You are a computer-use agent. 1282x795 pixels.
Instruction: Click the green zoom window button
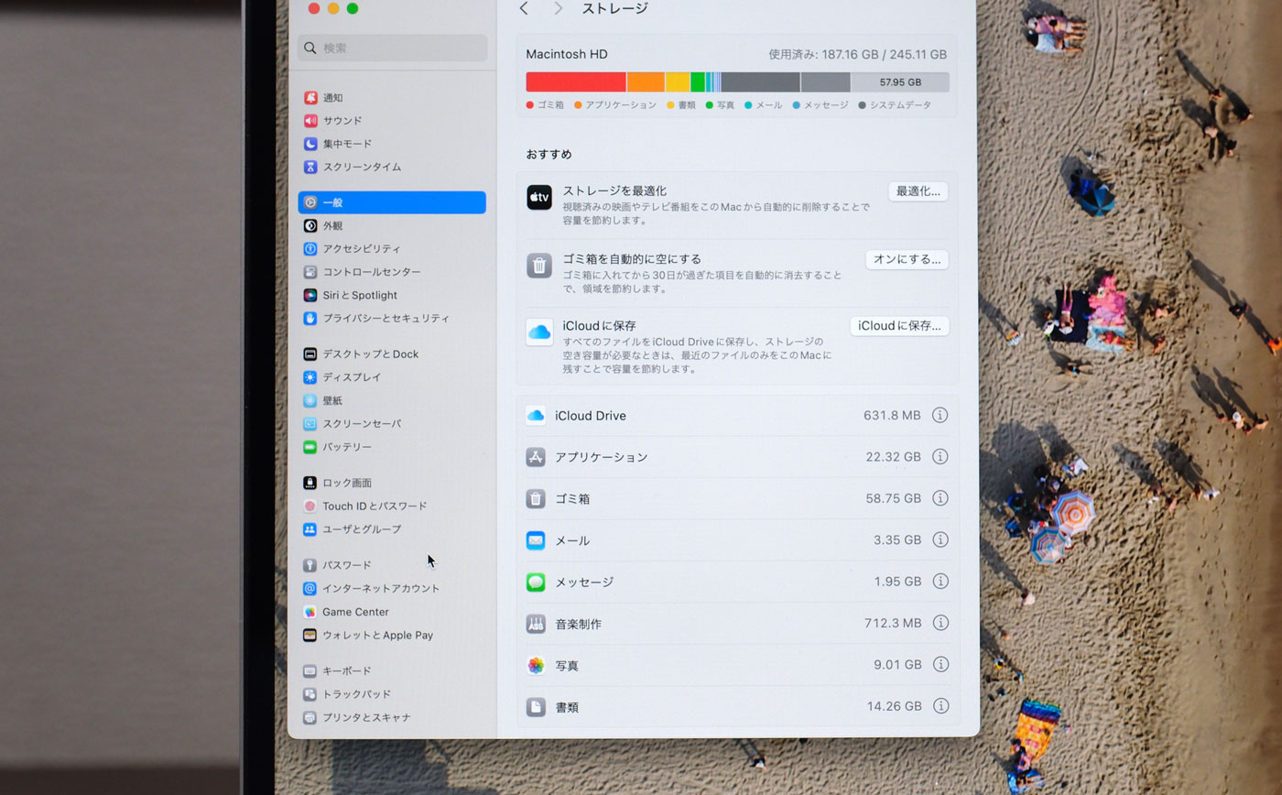(353, 8)
